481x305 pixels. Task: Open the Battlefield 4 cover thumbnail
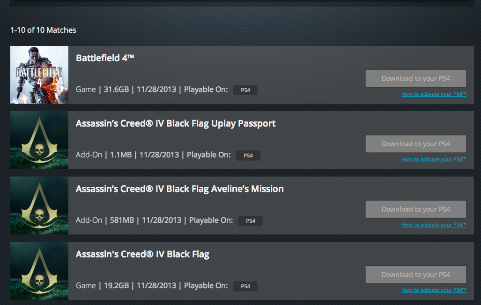39,75
